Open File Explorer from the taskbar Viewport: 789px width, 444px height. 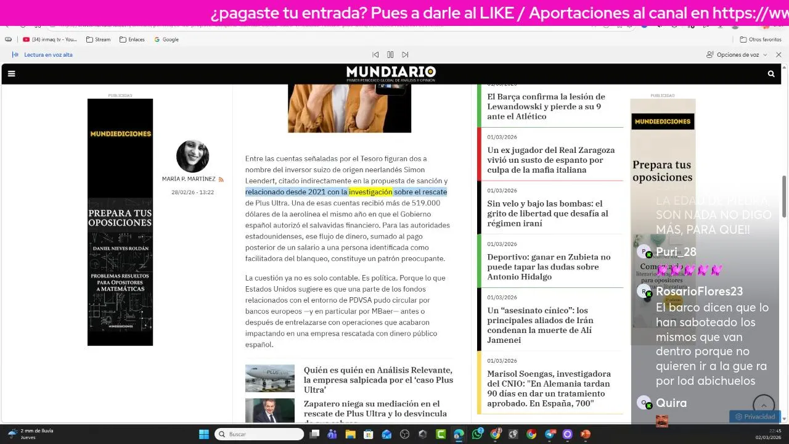point(350,434)
